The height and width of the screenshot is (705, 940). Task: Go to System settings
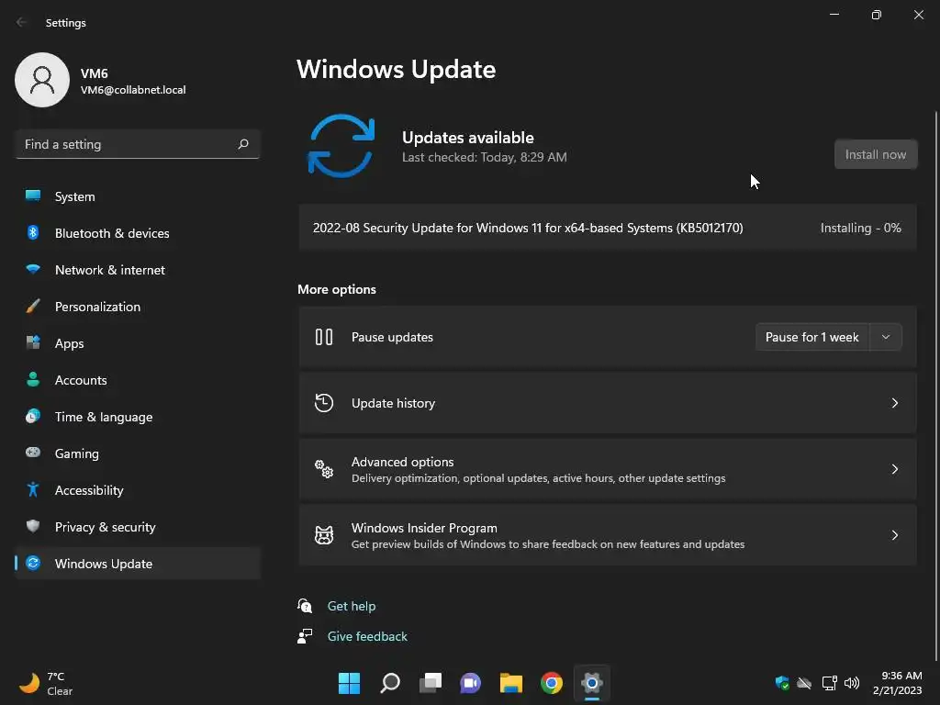click(138, 196)
